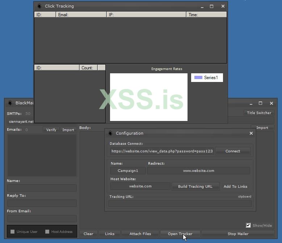Click the Count column header in lower list
The width and height of the screenshot is (282, 243).
[x=88, y=68]
